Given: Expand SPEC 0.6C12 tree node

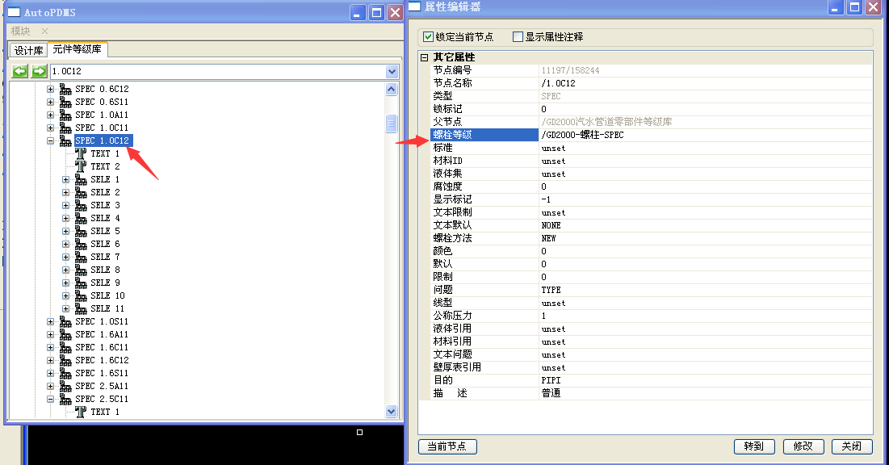Looking at the screenshot, I should [50, 89].
